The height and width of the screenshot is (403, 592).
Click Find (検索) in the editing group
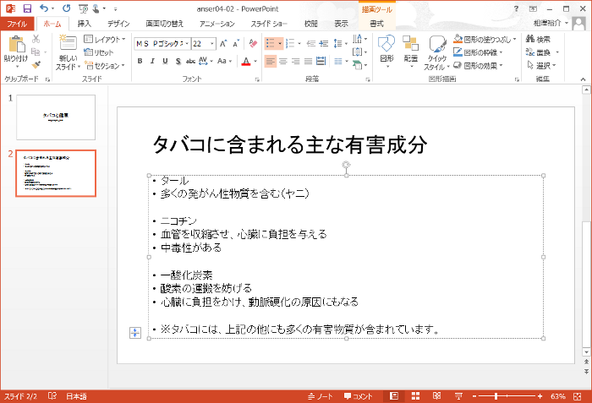538,39
